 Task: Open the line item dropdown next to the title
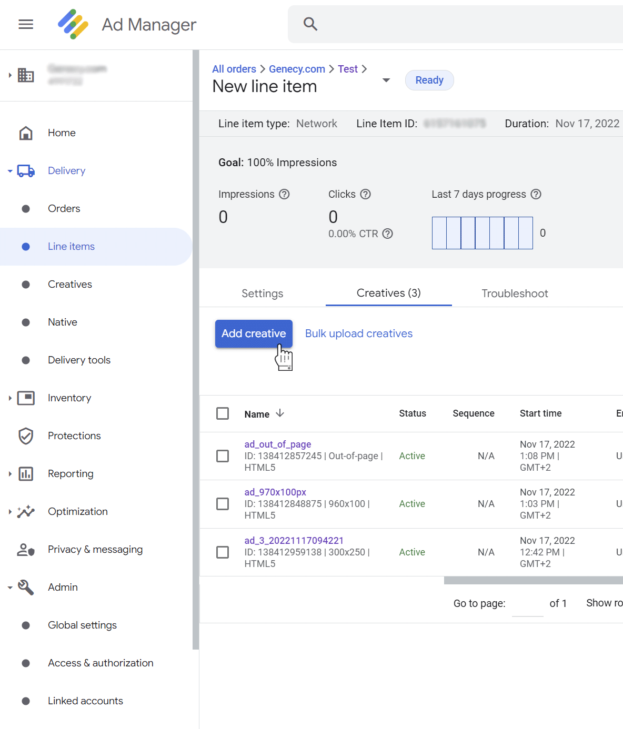coord(386,80)
